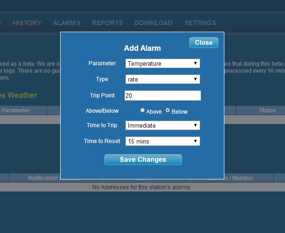Go to the HISTORY tab
Image resolution: width=285 pixels, height=233 pixels.
point(27,23)
